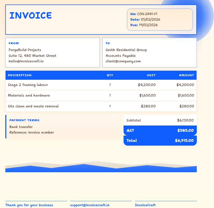Image resolution: width=214 pixels, height=208 pixels.
Task: Click unit price of Materials and hardware
Action: click(x=147, y=96)
